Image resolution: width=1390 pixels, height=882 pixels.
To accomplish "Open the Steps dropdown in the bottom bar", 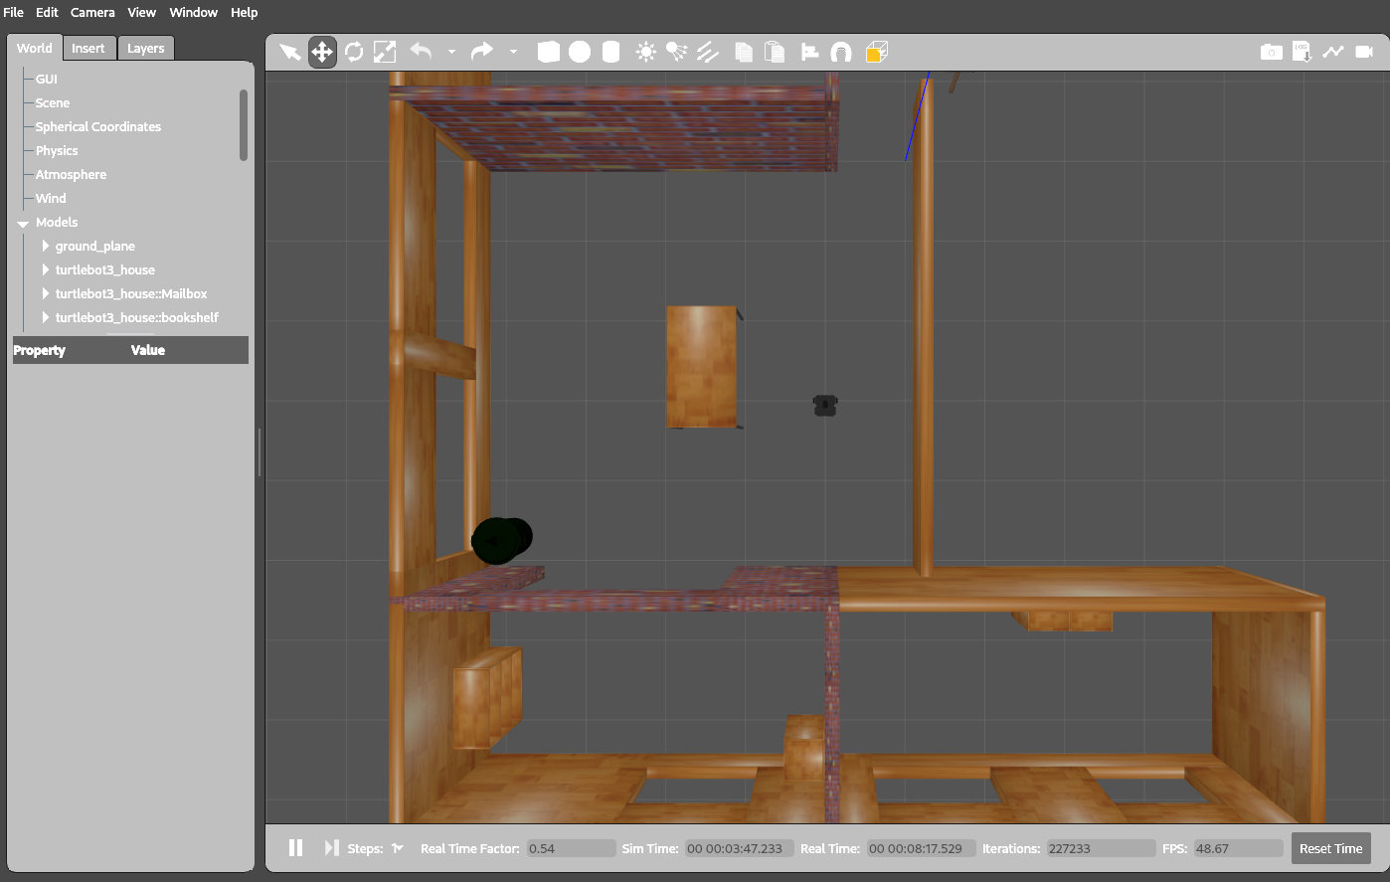I will pos(397,848).
